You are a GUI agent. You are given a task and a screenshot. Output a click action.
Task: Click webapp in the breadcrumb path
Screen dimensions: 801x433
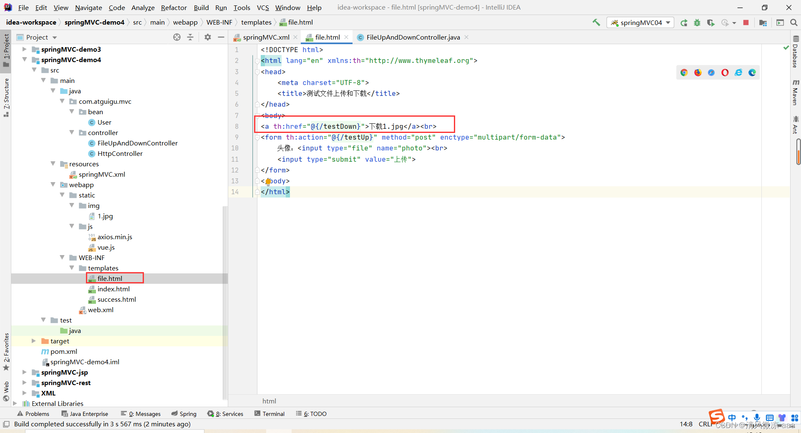click(x=185, y=23)
